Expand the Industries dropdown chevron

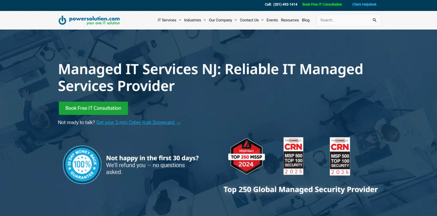click(x=205, y=20)
